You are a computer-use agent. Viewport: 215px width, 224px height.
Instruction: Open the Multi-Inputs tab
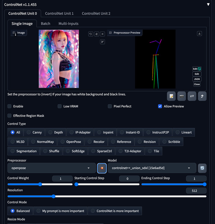(x=68, y=23)
